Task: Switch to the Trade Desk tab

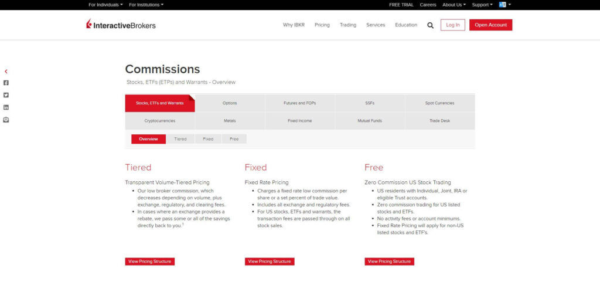Action: pyautogui.click(x=439, y=121)
